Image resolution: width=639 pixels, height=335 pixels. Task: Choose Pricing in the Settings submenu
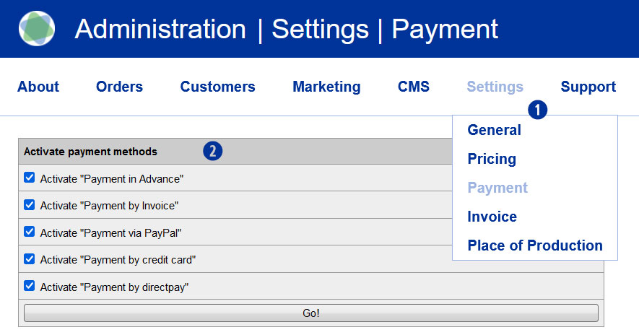[x=492, y=159]
